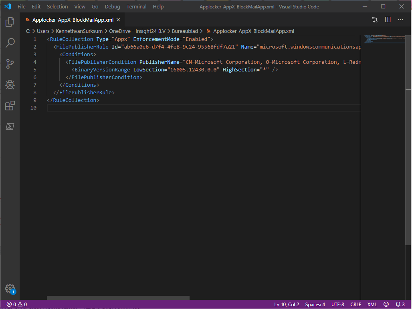Click the EnforcementMode attribute name
The image size is (412, 309).
(156, 39)
